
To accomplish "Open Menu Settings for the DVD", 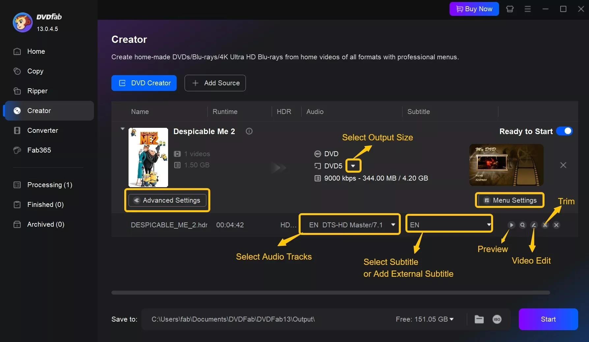I will (x=509, y=200).
